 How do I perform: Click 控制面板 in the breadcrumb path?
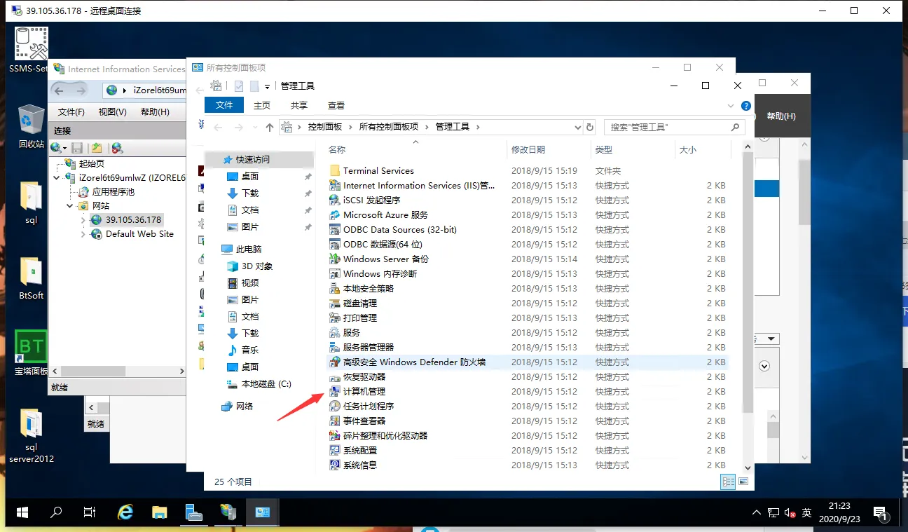coord(325,127)
